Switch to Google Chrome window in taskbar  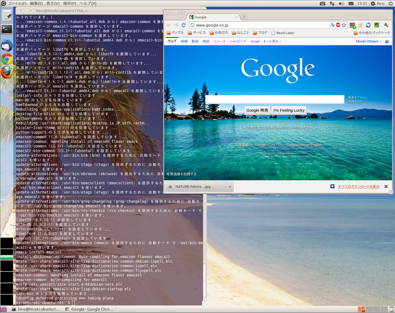90,309
